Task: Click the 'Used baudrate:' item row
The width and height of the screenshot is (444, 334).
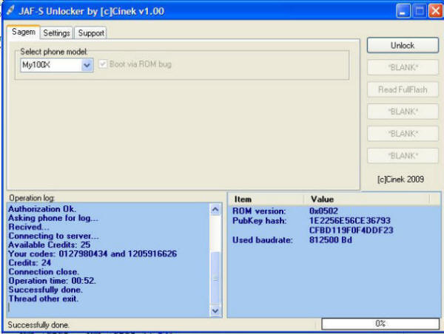Action: point(263,240)
